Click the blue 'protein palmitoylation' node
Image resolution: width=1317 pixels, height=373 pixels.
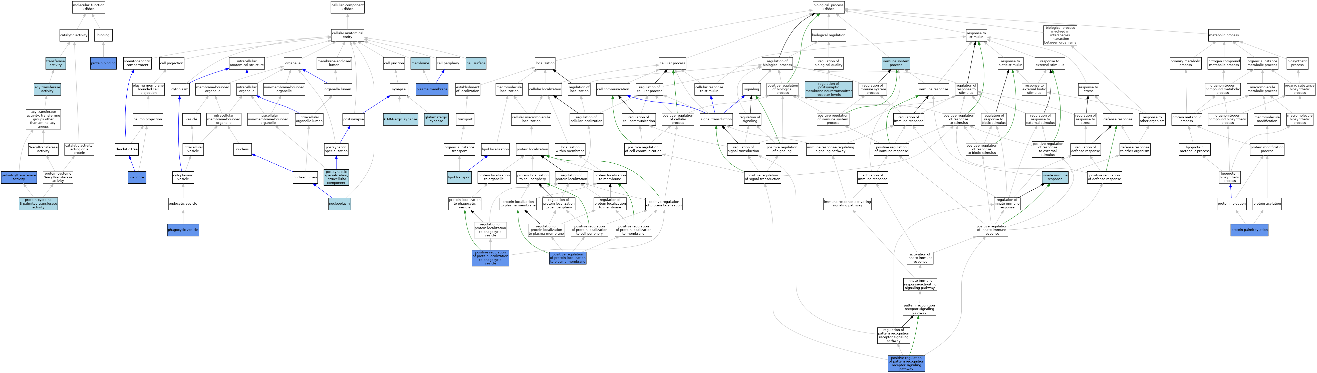(1249, 230)
